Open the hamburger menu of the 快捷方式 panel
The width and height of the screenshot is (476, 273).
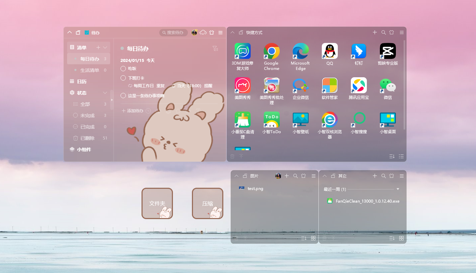pyautogui.click(x=402, y=32)
